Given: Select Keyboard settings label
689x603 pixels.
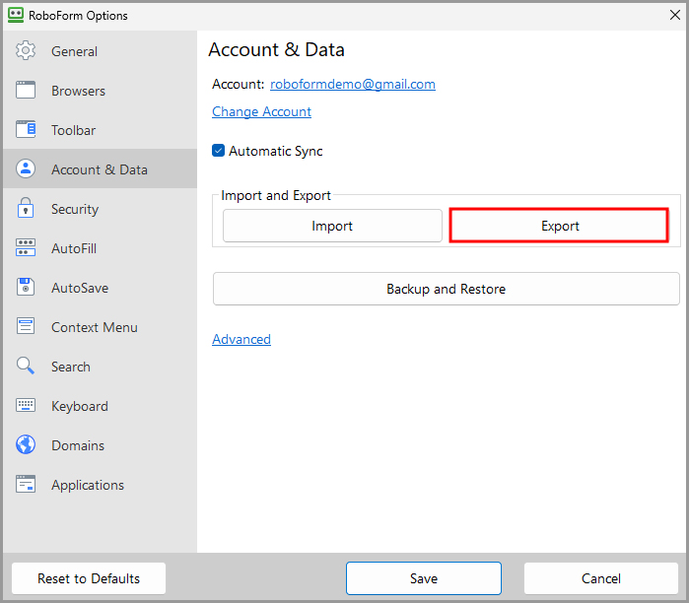Looking at the screenshot, I should click(x=80, y=406).
